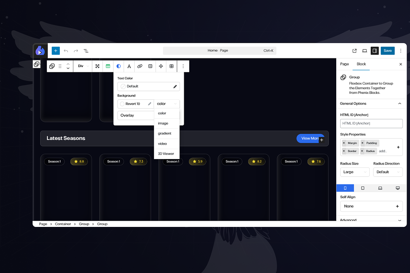
Task: Remove the Border style property tag
Action: tap(344, 151)
